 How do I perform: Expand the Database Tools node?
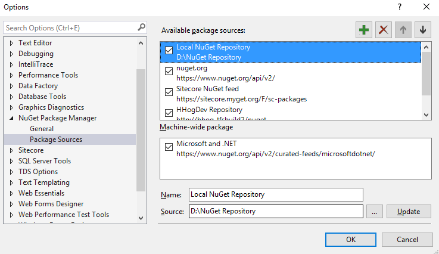[x=11, y=97]
